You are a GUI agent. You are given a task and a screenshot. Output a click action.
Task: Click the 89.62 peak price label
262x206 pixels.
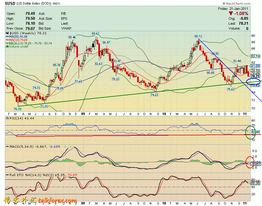(x=96, y=34)
